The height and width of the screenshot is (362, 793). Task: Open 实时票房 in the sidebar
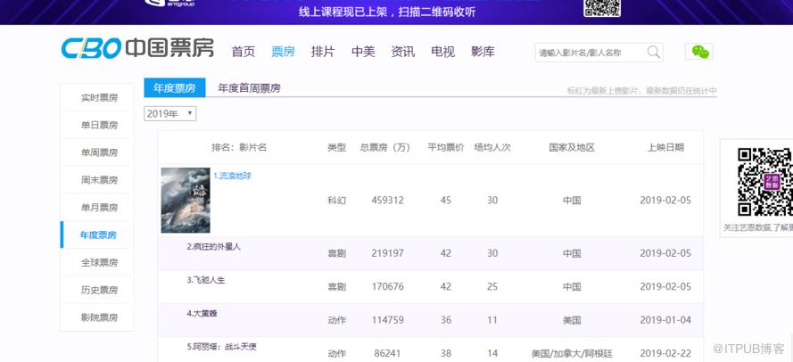[x=99, y=97]
